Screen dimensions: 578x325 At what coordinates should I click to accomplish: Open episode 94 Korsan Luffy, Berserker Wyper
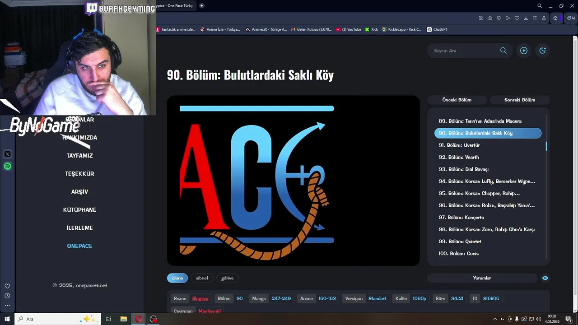[x=488, y=181]
